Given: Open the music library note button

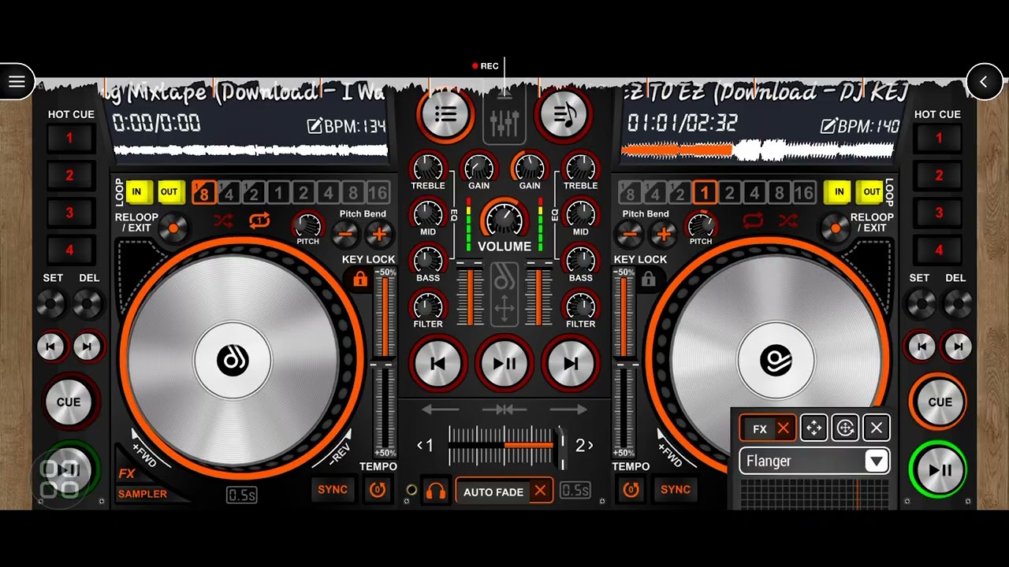Looking at the screenshot, I should [x=563, y=115].
